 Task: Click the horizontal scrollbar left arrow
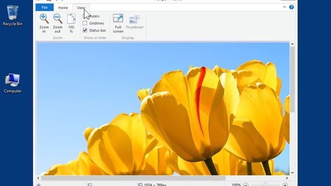pos(38,178)
